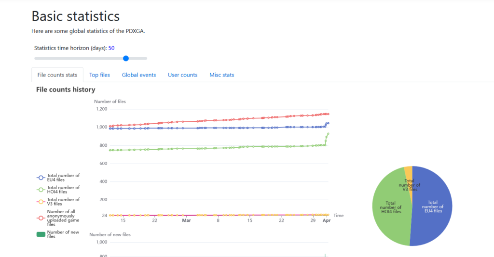The image size is (494, 257).
Task: Open the Global events tab
Action: tap(139, 75)
